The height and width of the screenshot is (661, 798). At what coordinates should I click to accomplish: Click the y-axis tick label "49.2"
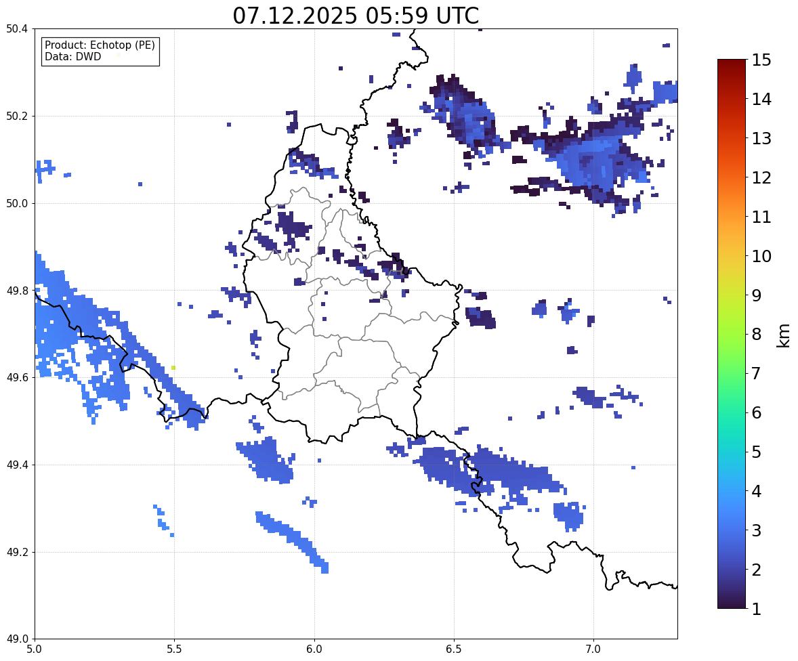tap(17, 552)
